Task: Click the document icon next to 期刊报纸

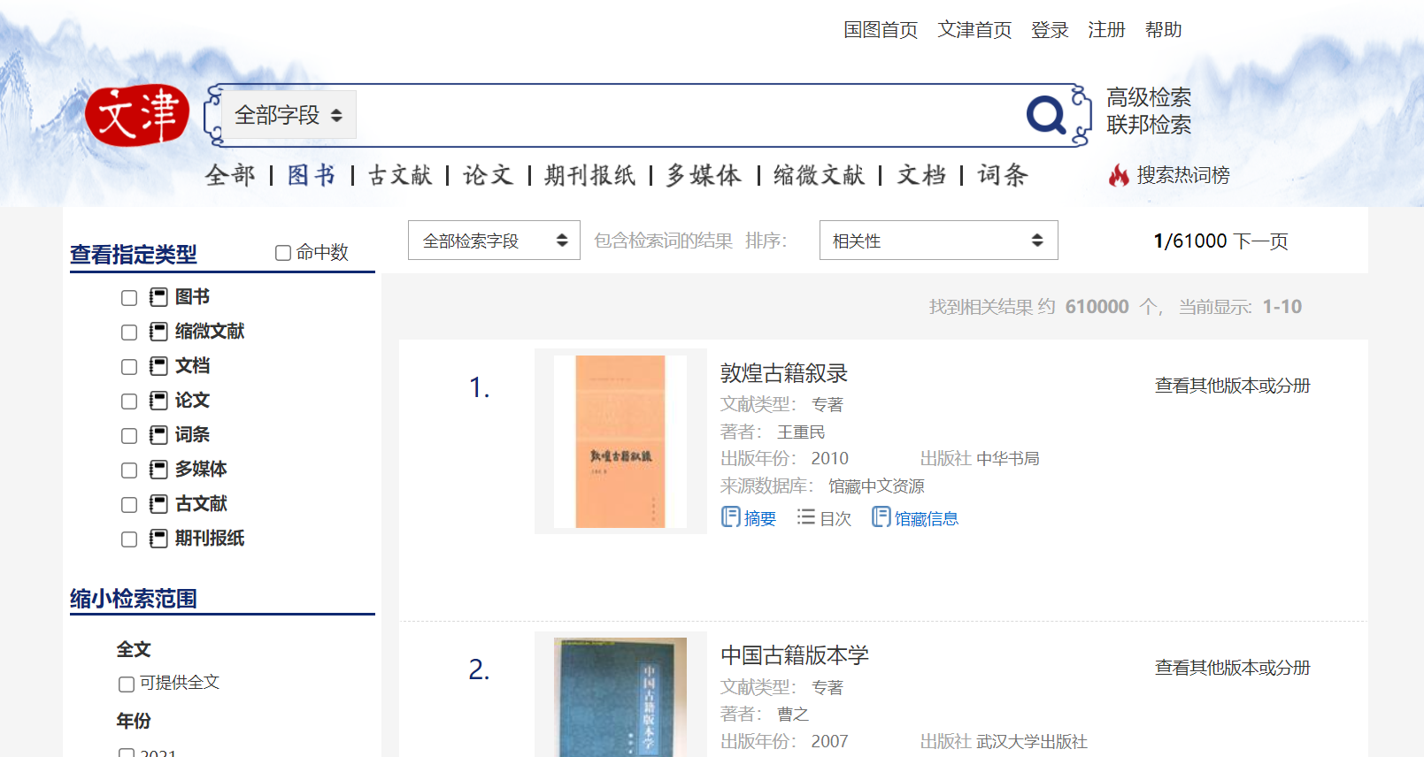Action: (x=158, y=539)
